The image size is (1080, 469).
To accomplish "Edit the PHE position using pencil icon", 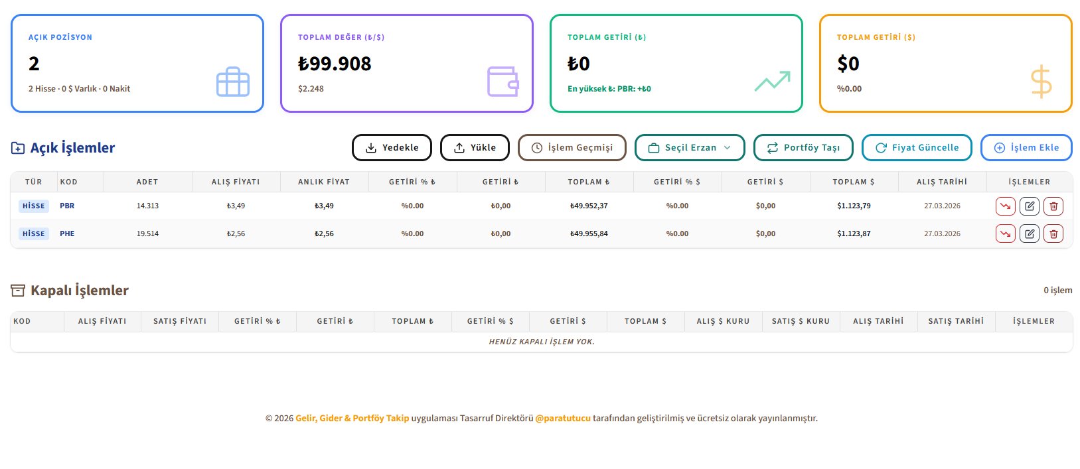I will click(1029, 234).
